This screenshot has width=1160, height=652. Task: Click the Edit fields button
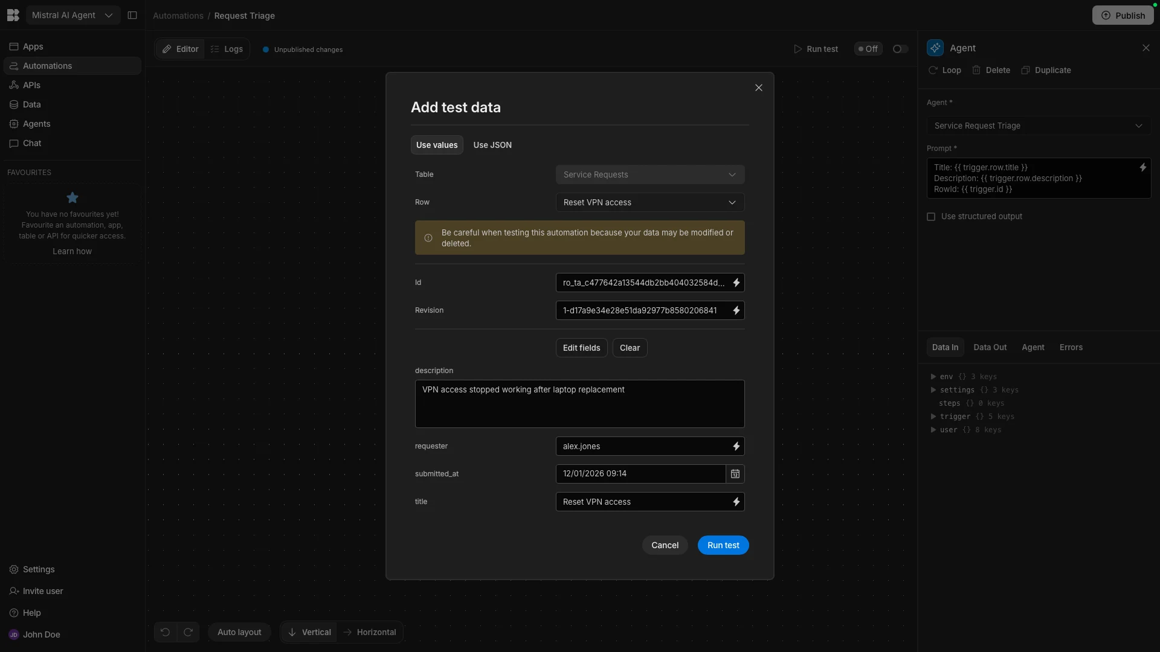(x=581, y=348)
